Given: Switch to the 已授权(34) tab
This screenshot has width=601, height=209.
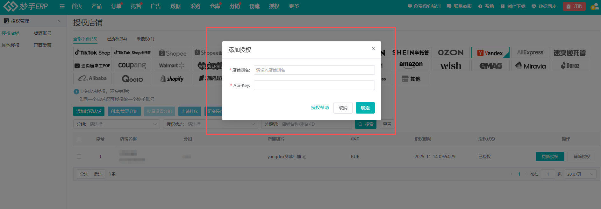Looking at the screenshot, I should [x=117, y=39].
